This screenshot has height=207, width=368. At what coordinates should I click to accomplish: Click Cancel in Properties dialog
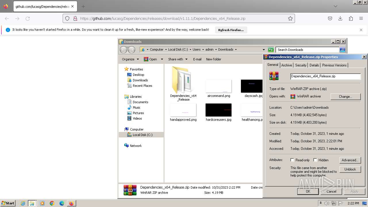pos(331,191)
